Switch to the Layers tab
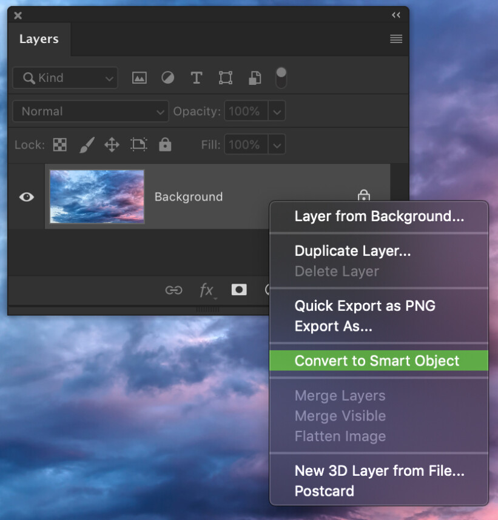This screenshot has height=520, width=498. (x=39, y=39)
